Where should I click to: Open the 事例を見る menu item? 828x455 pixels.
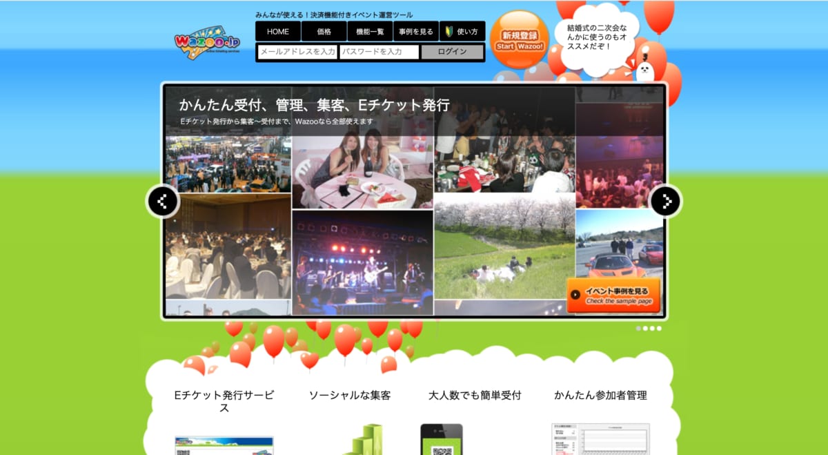(416, 32)
